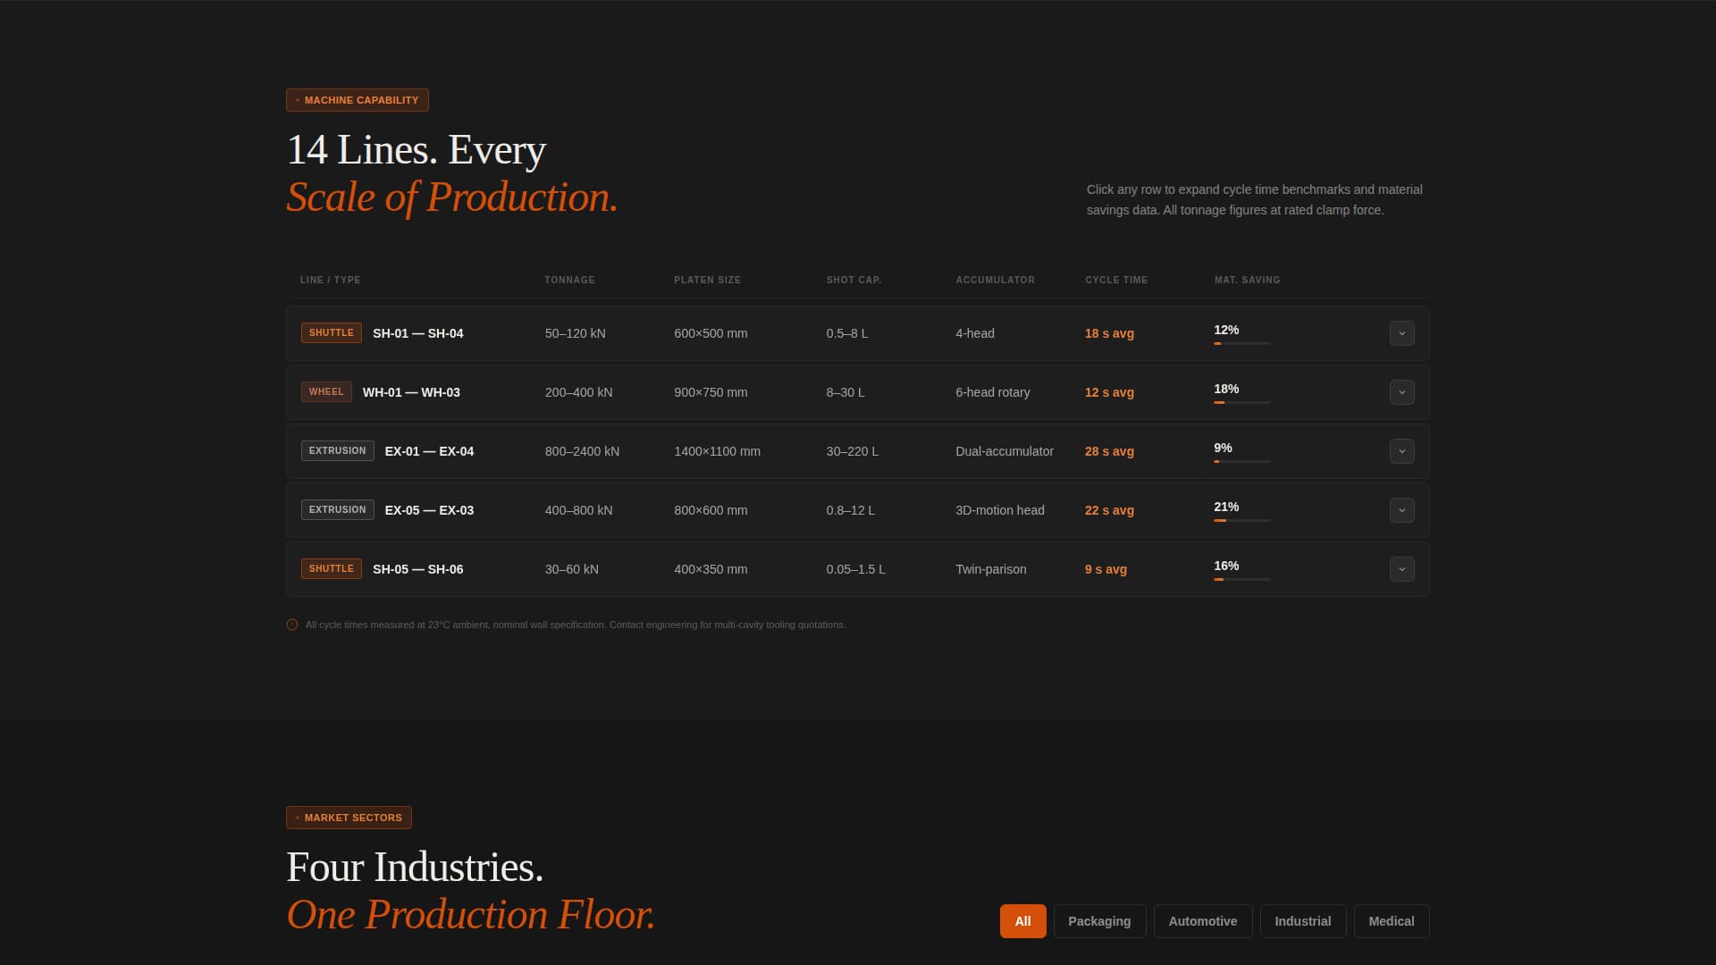This screenshot has height=965, width=1716.
Task: Click the WHEEL badge on WH-01 row
Action: pyautogui.click(x=325, y=391)
